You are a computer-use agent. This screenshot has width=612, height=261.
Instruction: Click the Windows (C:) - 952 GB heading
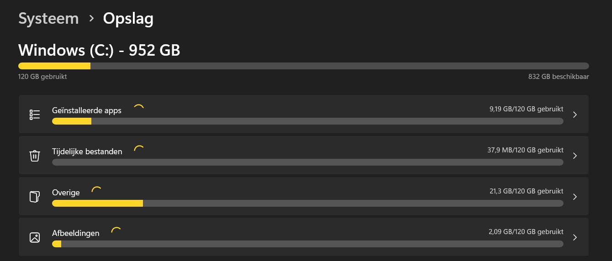[99, 50]
